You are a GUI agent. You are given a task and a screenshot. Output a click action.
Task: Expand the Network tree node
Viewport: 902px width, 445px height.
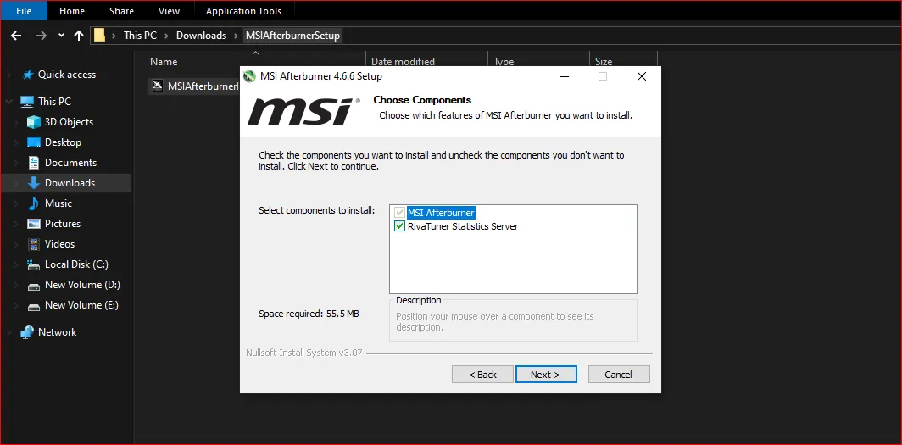[x=8, y=331]
